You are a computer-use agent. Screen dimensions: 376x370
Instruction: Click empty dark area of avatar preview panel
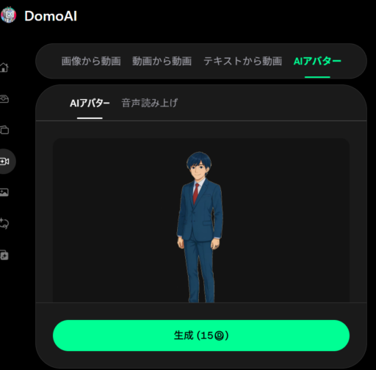click(x=110, y=220)
